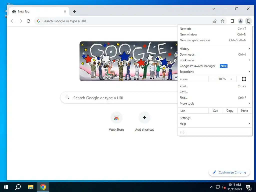The width and height of the screenshot is (256, 192).
Task: Choose Cast... menu entry
Action: pos(215,92)
